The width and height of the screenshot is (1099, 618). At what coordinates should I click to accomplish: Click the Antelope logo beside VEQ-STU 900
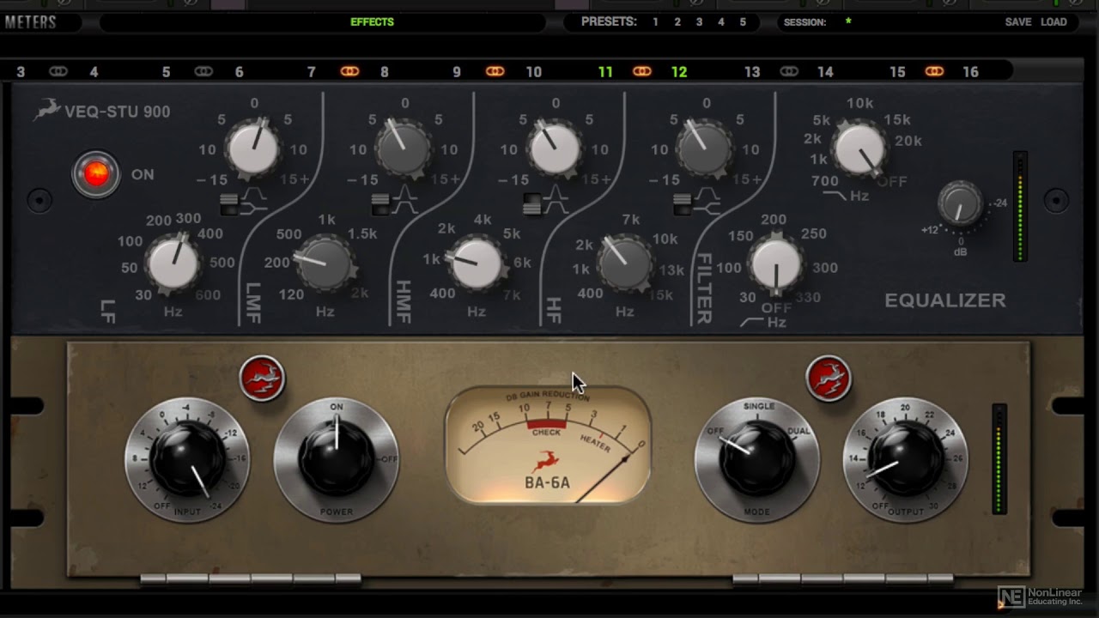pyautogui.click(x=47, y=110)
